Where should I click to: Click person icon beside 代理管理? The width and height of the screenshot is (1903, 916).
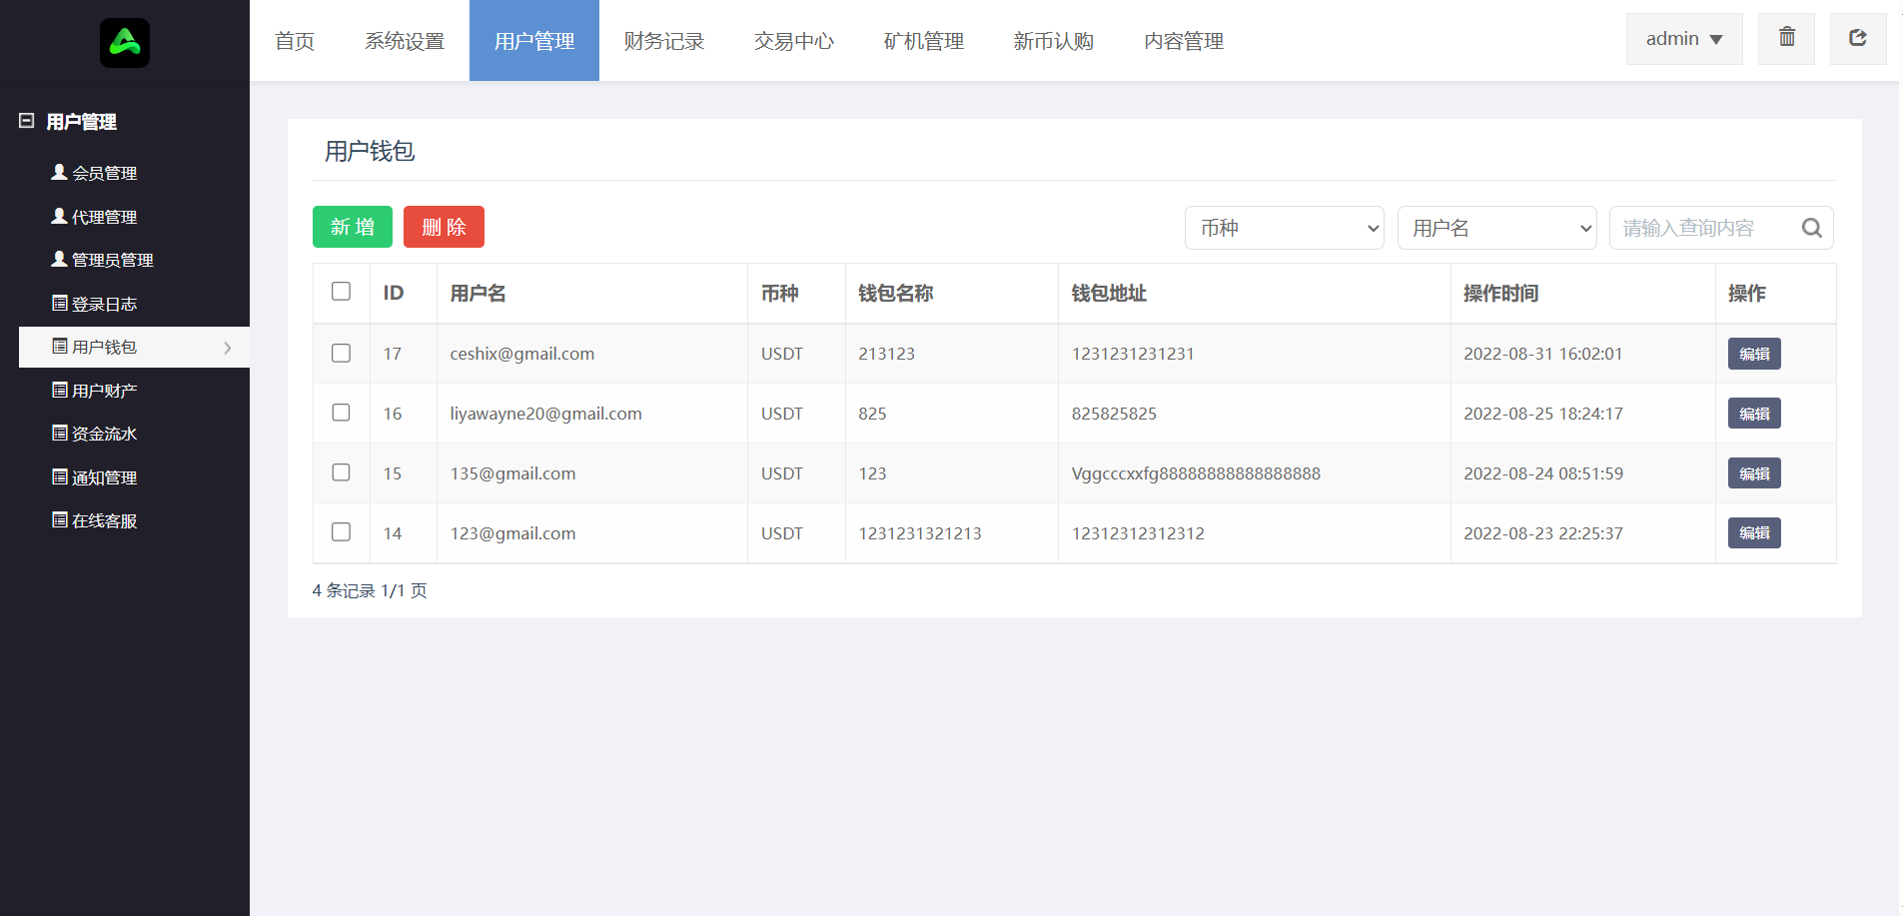(x=59, y=216)
